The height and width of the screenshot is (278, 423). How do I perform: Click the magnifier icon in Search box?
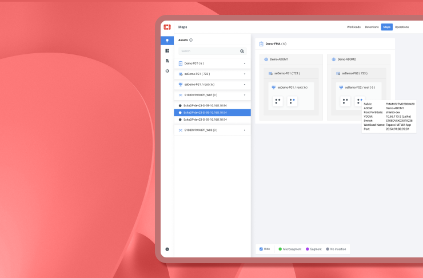[x=242, y=51]
